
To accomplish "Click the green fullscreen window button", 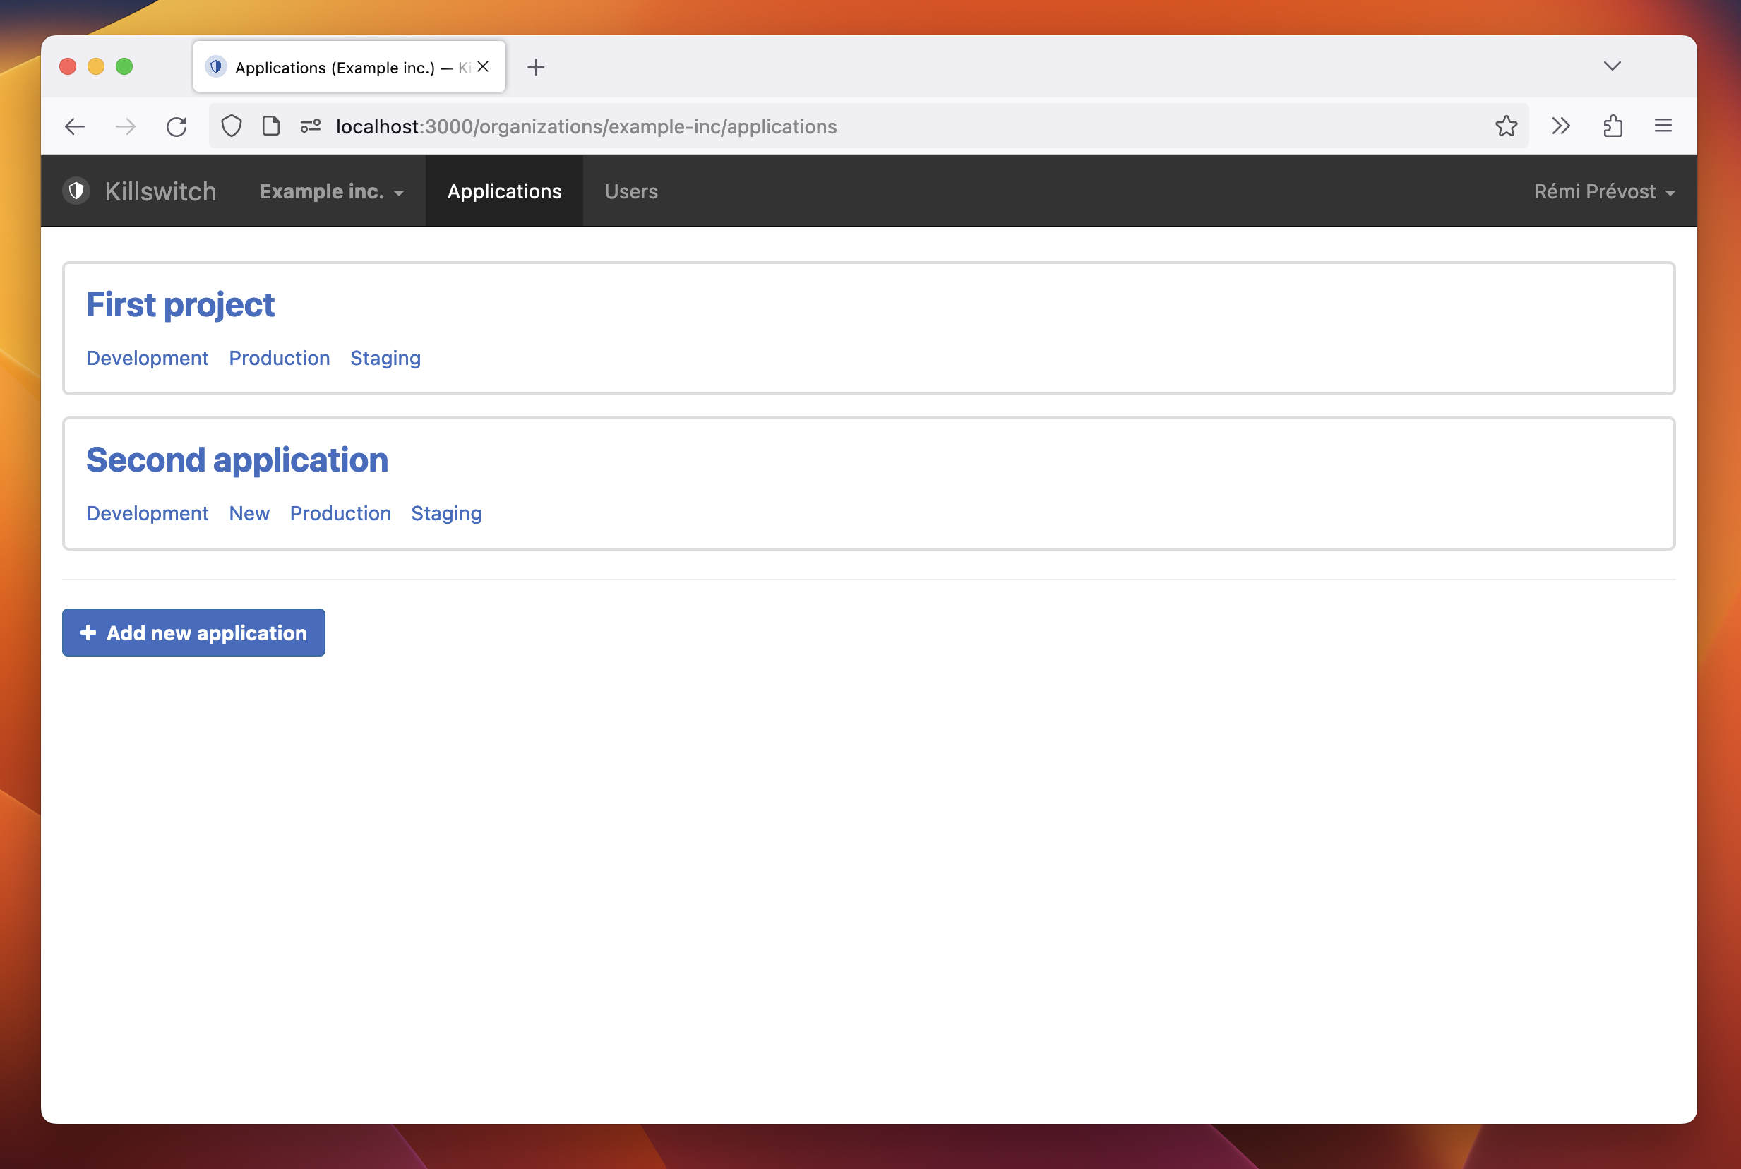I will click(124, 67).
